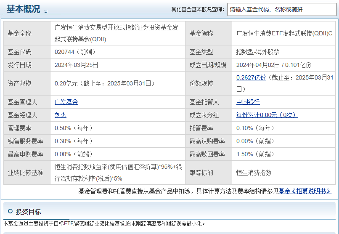Viewport: 339px width, 234px height.
Task: Click the 管理费率 label cell
Action: [x=27, y=128]
